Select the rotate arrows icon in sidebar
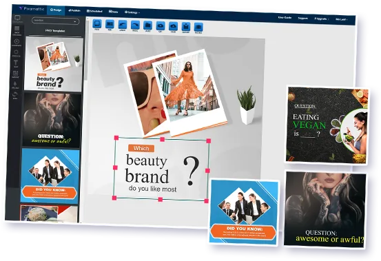 coord(15,94)
